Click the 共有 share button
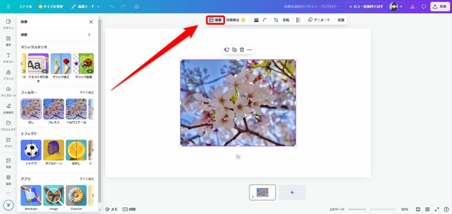This screenshot has width=452, height=214. coord(440,6)
